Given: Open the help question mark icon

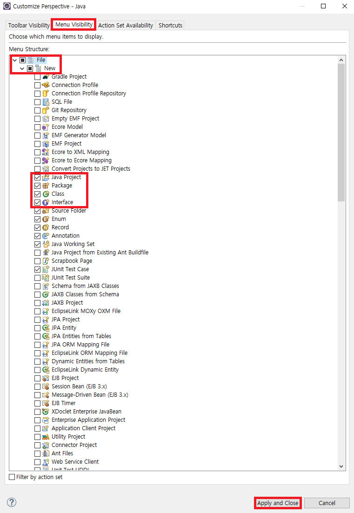Looking at the screenshot, I should 12,502.
